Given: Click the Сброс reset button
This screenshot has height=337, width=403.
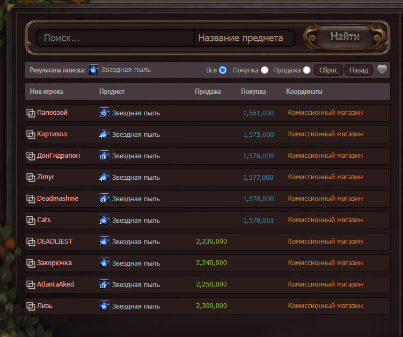Looking at the screenshot, I should pos(328,70).
